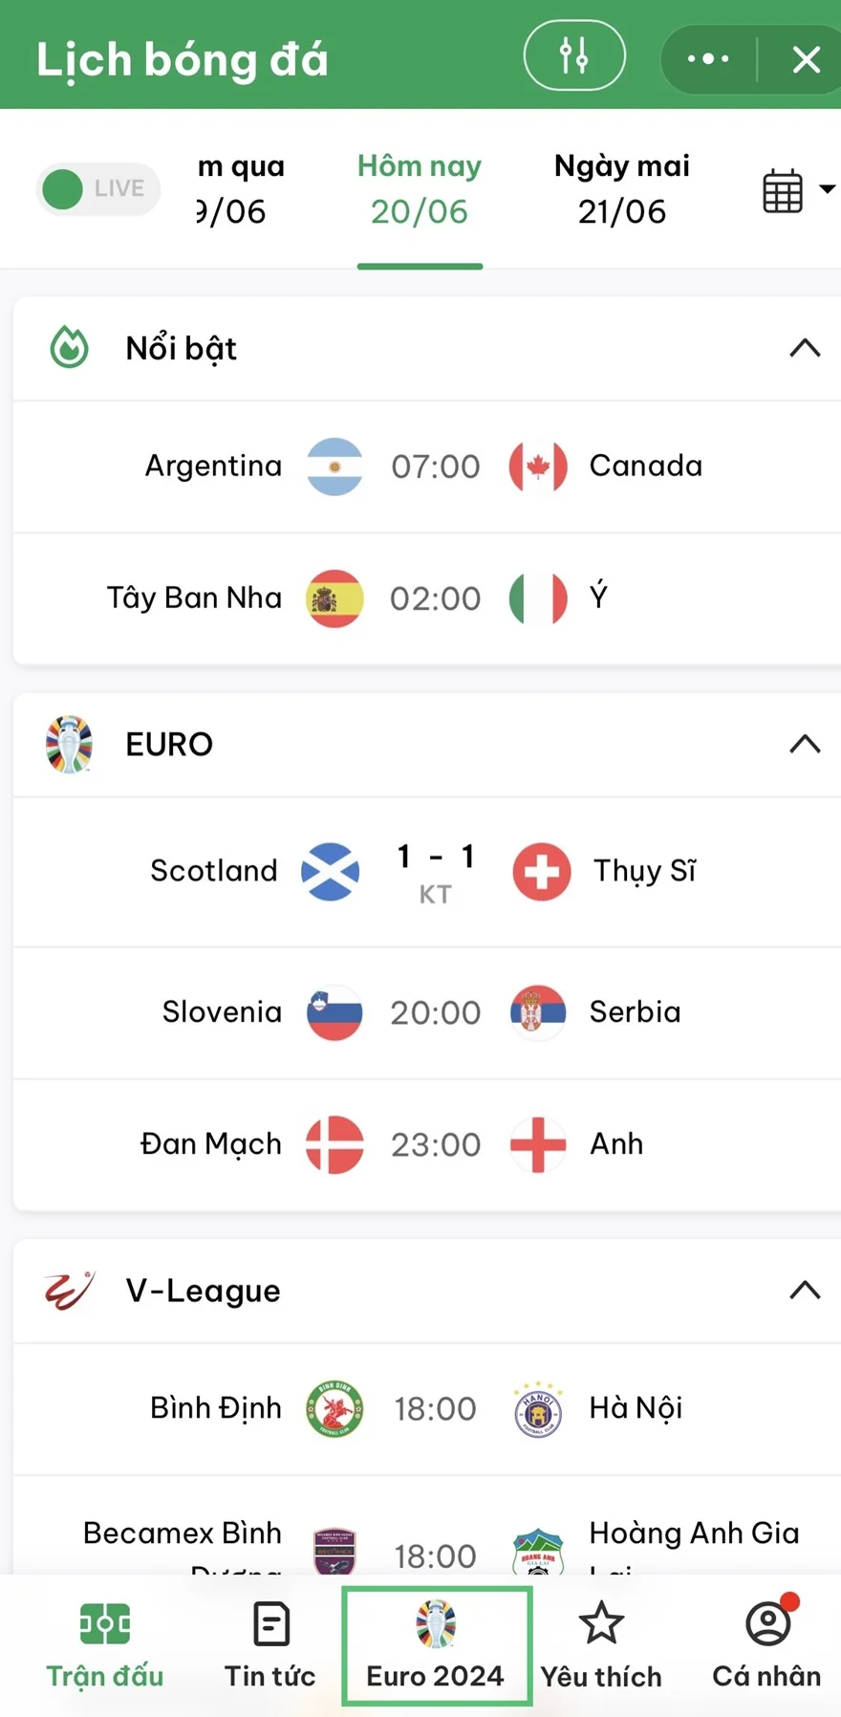Viewport: 841px width, 1717px height.
Task: Open the Tin tức news icon
Action: pos(271,1624)
